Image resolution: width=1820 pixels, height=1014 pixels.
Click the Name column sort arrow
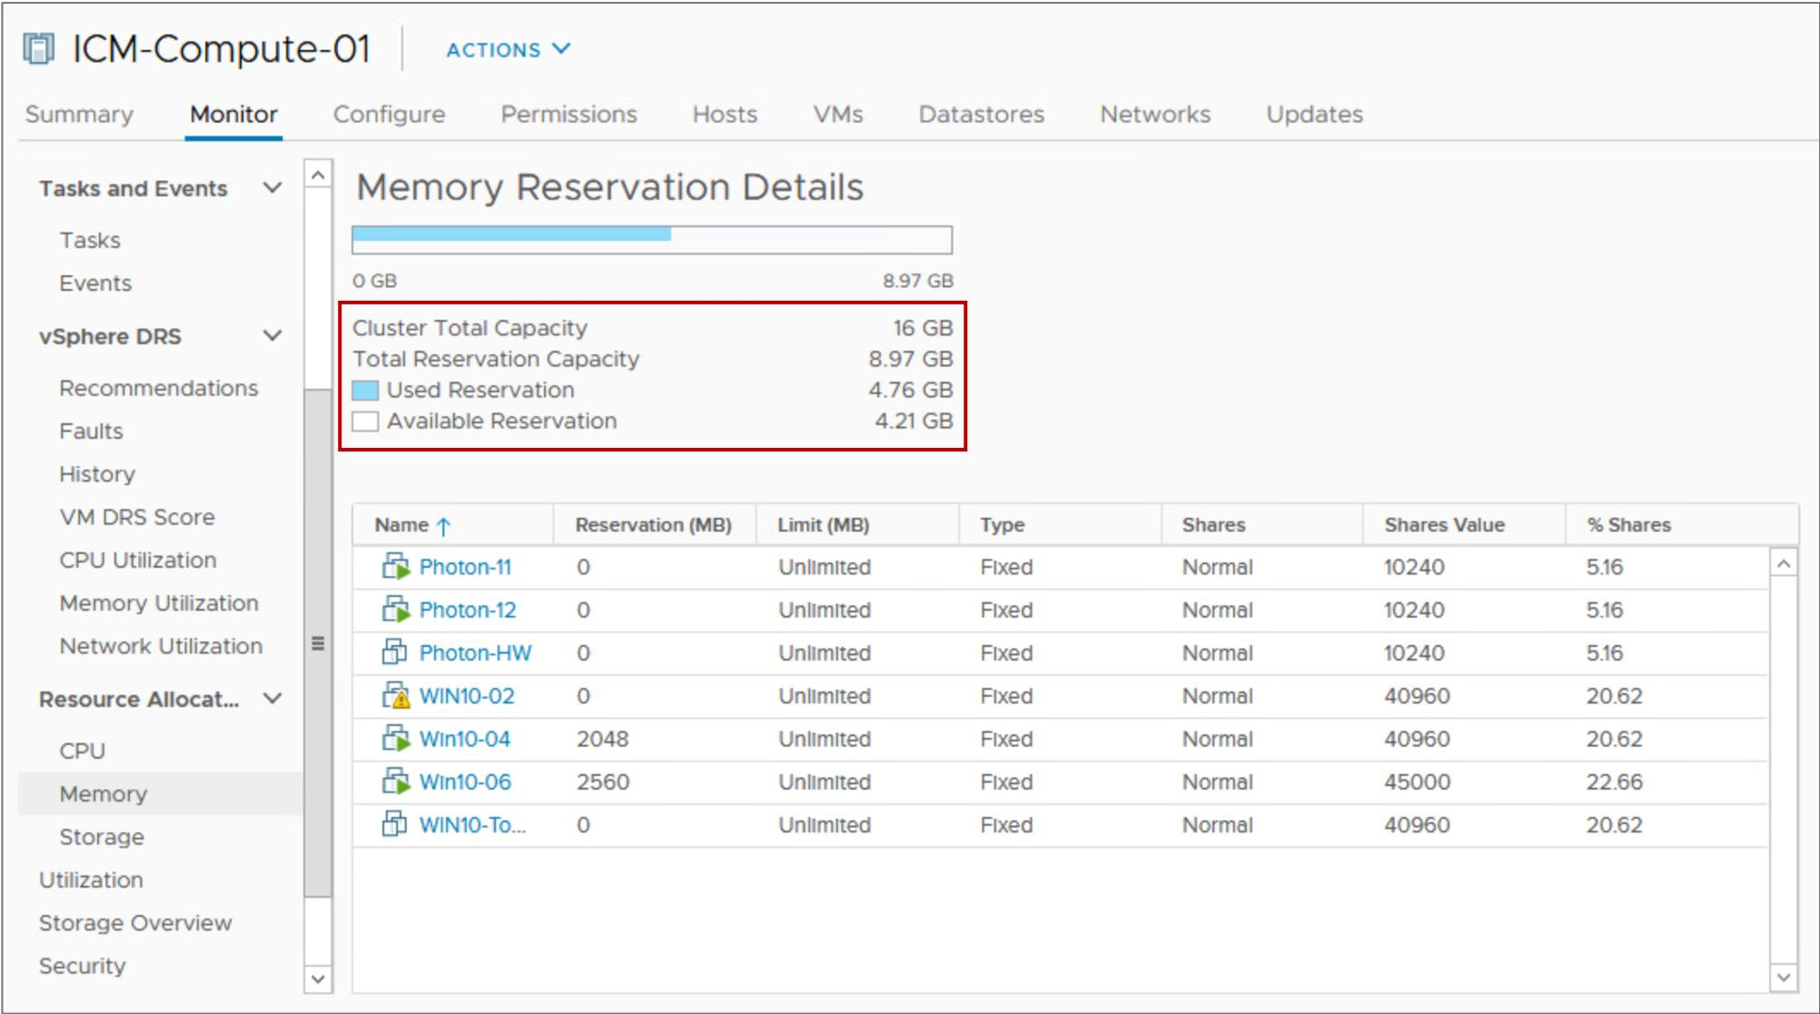tap(443, 525)
